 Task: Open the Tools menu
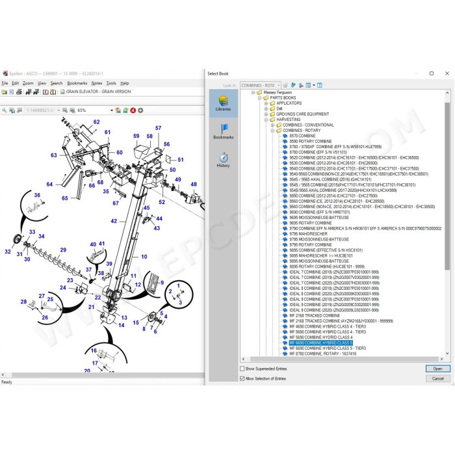[x=111, y=83]
